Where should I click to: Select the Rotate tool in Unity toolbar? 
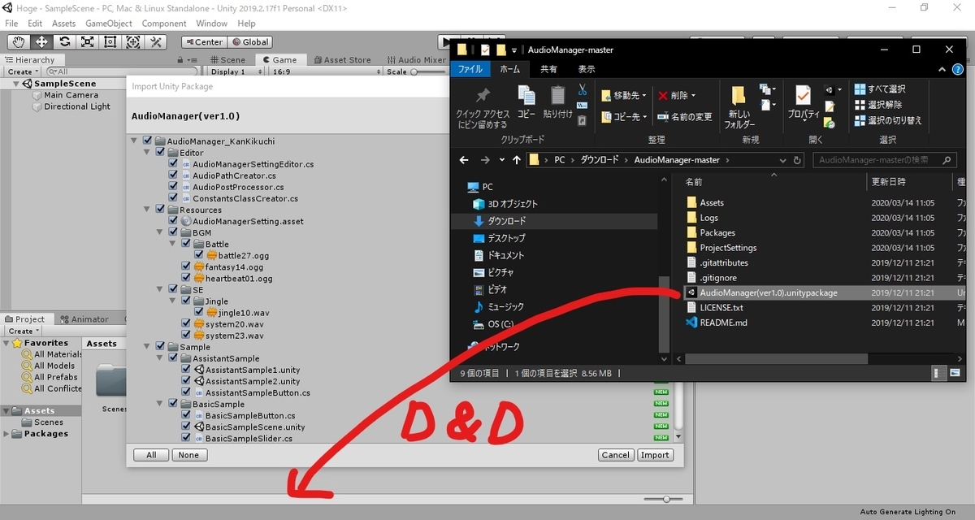pyautogui.click(x=64, y=41)
